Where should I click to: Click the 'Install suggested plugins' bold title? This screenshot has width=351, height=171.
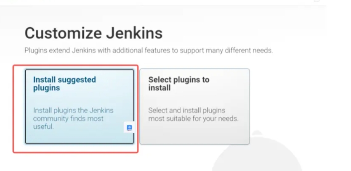64,84
